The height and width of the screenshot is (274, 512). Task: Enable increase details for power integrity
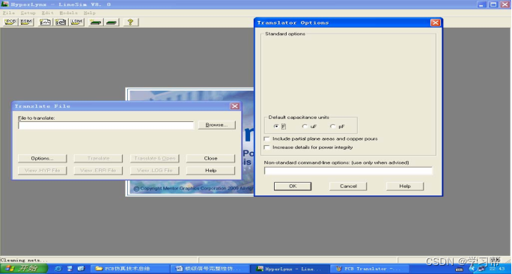click(266, 147)
